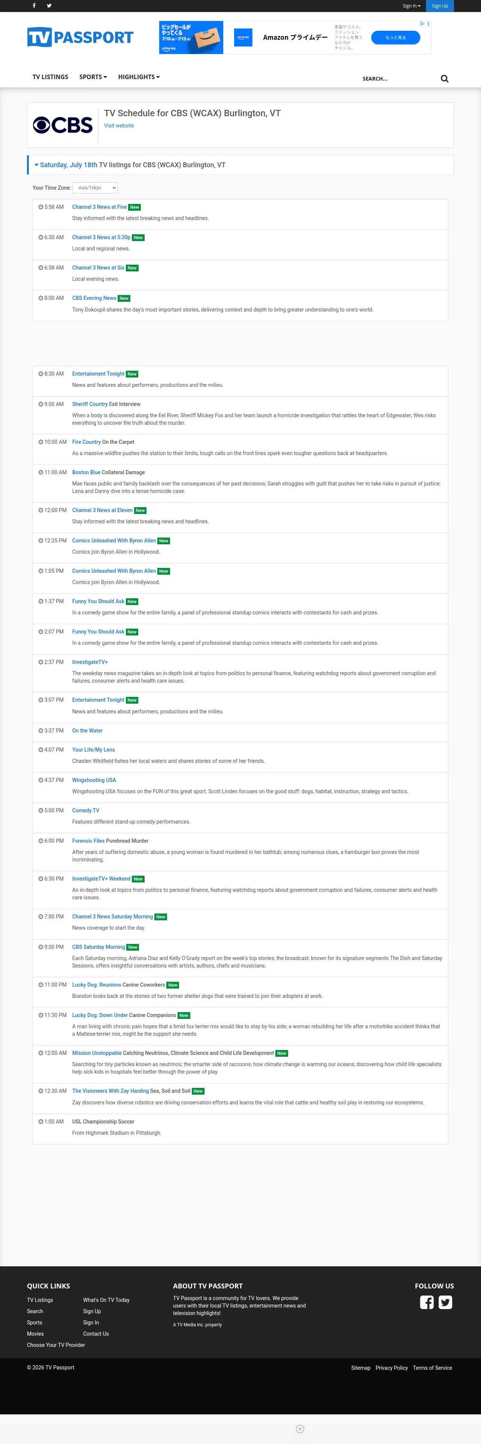Viewport: 481px width, 1444px height.
Task: Expand the Saturday, July 18th date picker
Action: click(x=66, y=165)
